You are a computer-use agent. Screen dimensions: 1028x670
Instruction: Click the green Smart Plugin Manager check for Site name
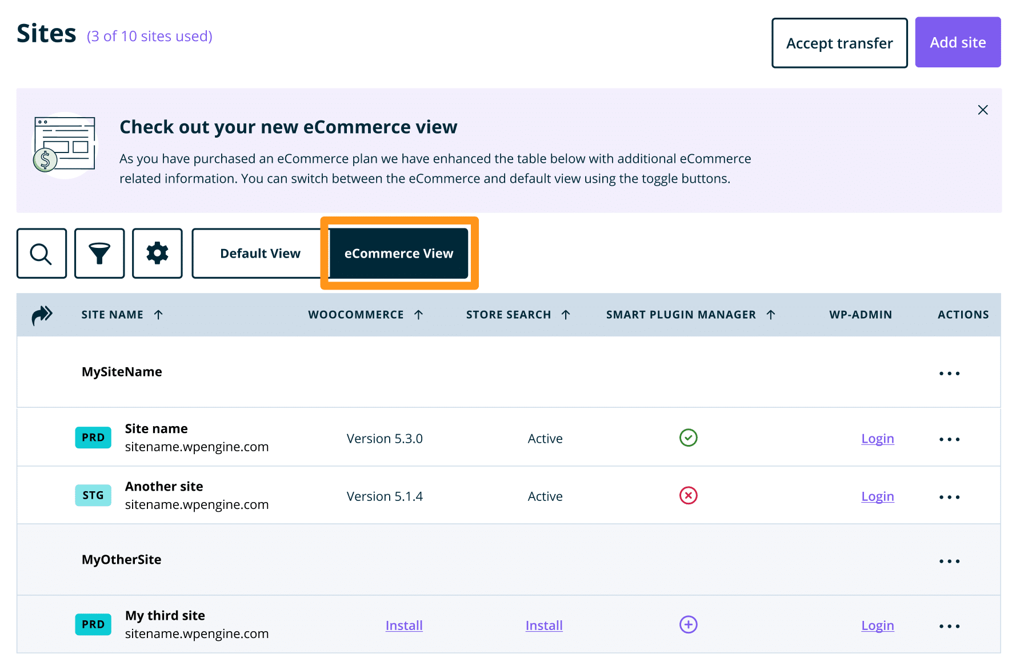688,438
